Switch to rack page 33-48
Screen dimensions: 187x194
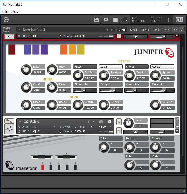[145, 30]
